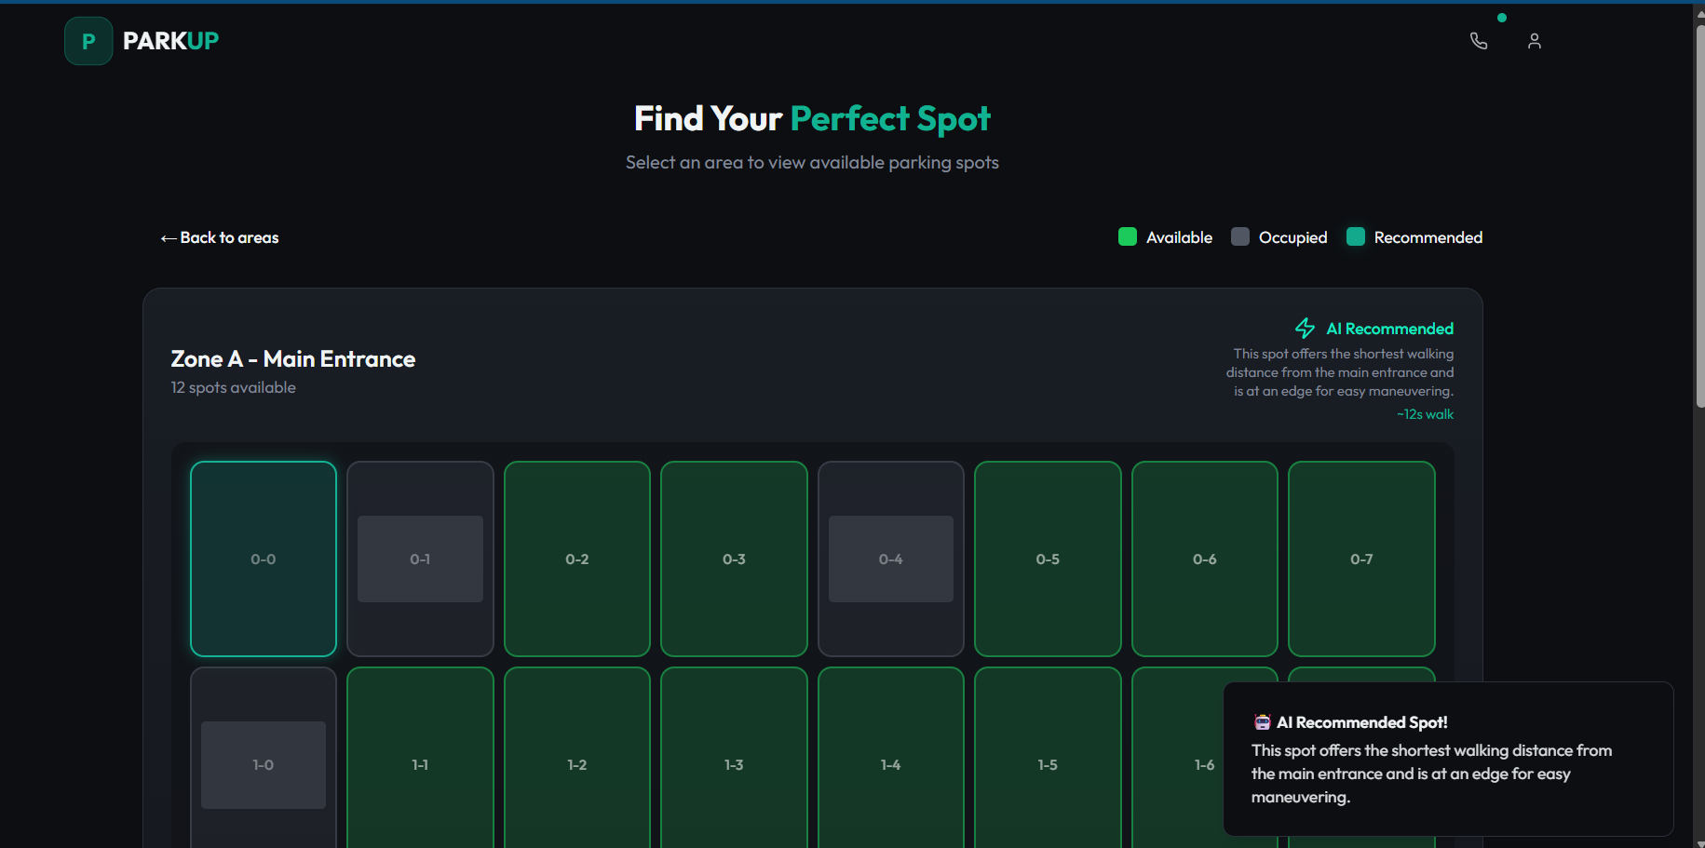Click the teal Recommended legend swatch

1356,236
